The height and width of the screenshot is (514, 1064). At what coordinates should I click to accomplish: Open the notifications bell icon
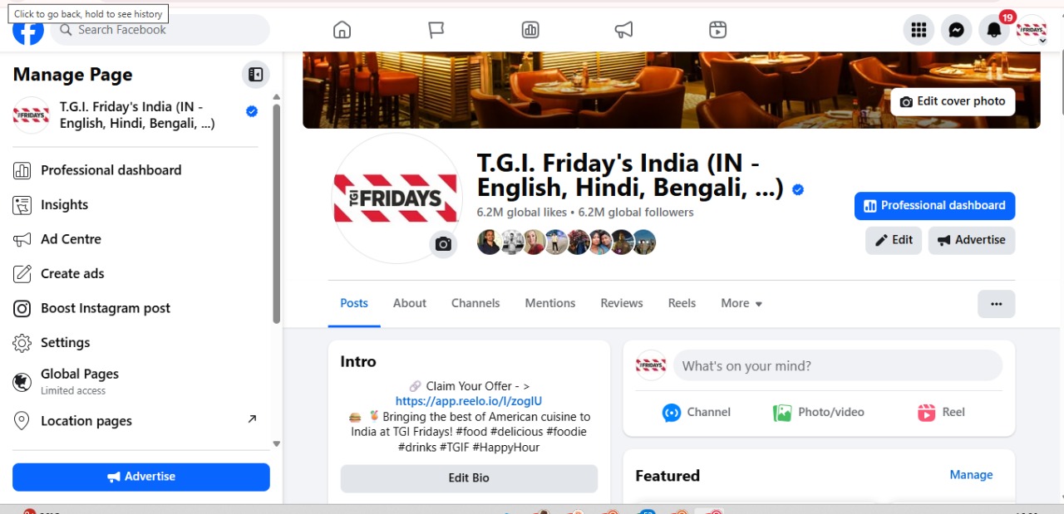click(994, 30)
